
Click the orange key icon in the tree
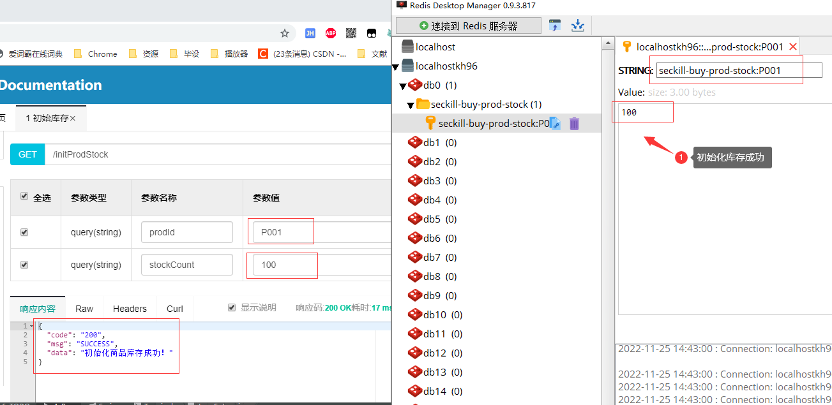click(430, 123)
